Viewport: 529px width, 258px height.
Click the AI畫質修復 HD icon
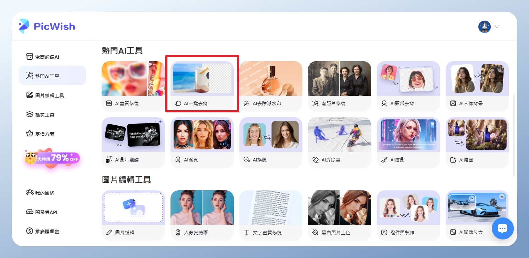click(109, 103)
